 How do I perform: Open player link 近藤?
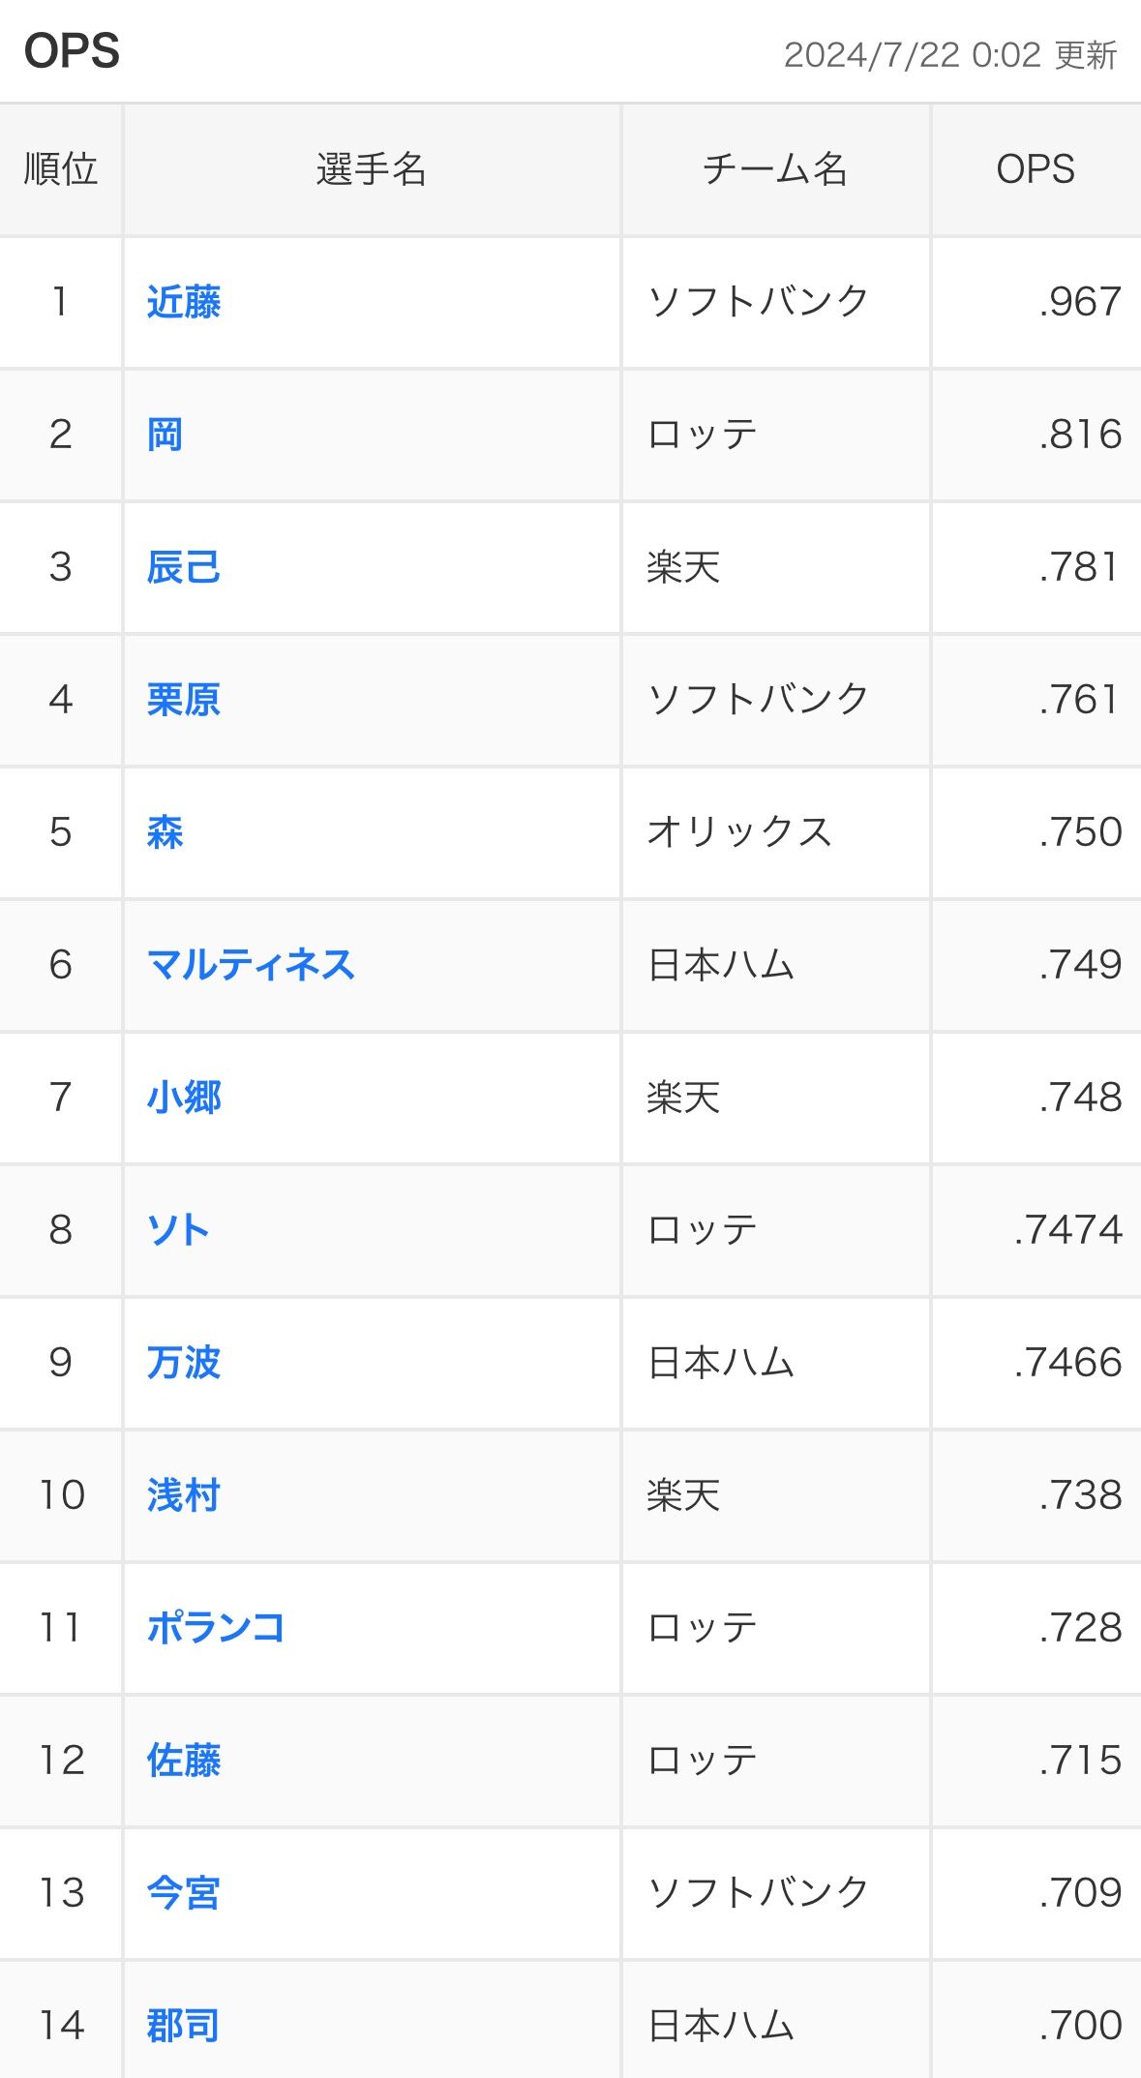(184, 302)
